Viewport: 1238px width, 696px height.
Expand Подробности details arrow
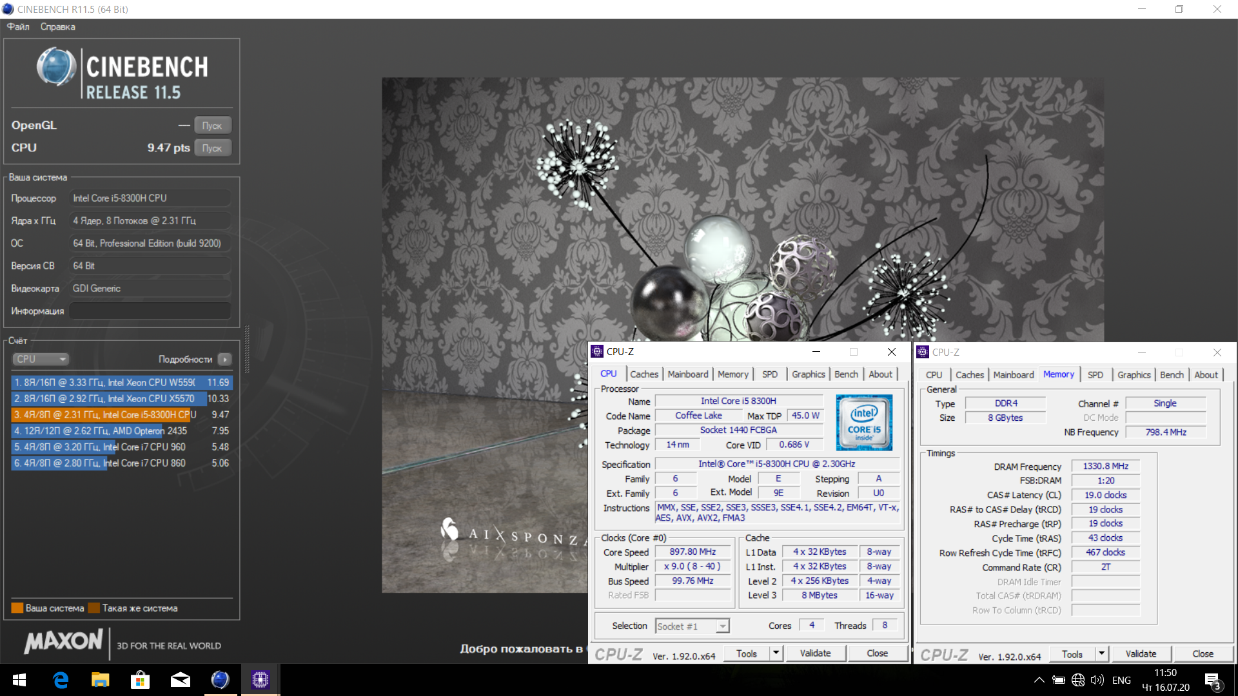[x=224, y=359]
